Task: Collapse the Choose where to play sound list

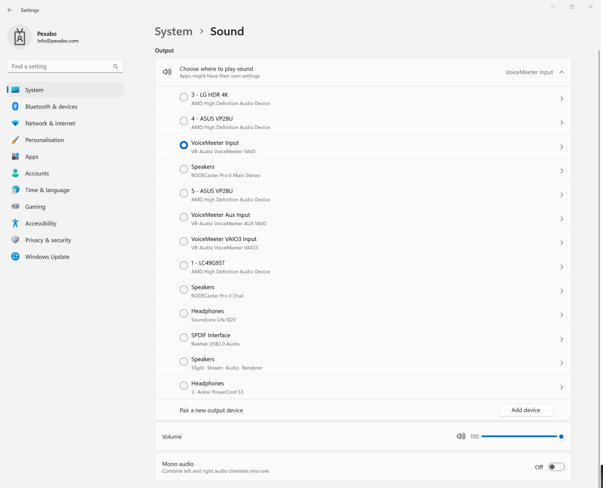Action: 562,72
